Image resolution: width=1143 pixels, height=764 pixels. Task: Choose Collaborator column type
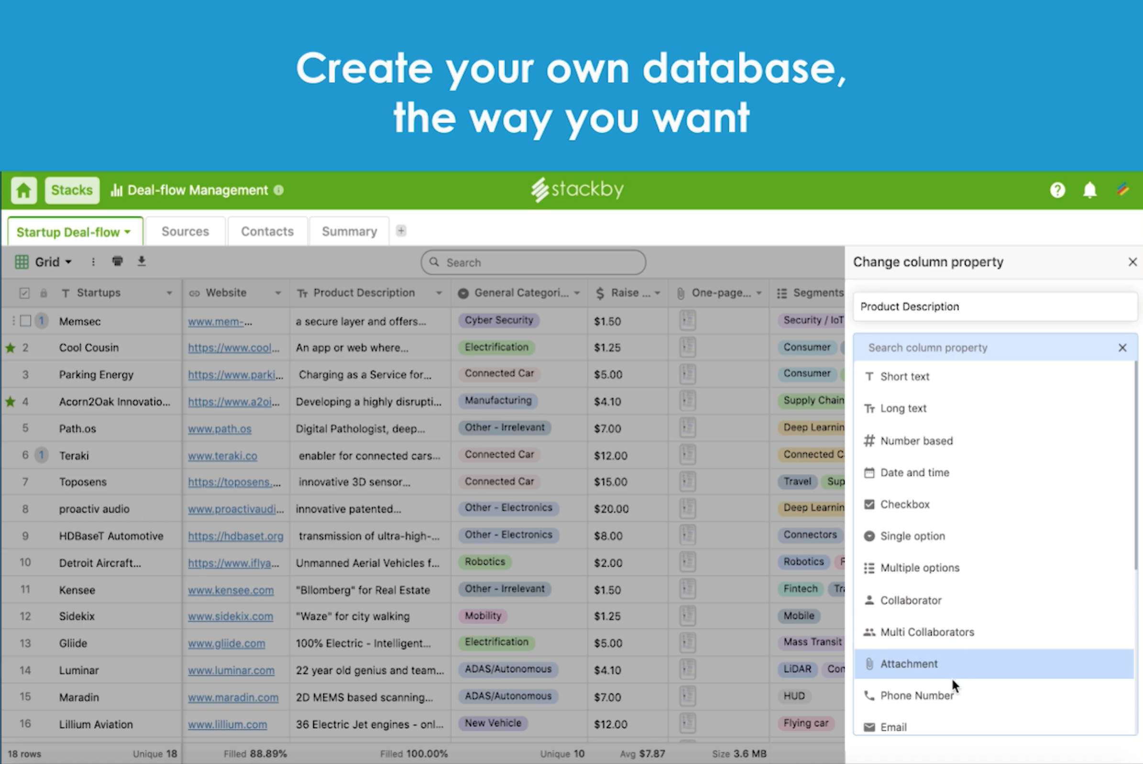coord(994,600)
